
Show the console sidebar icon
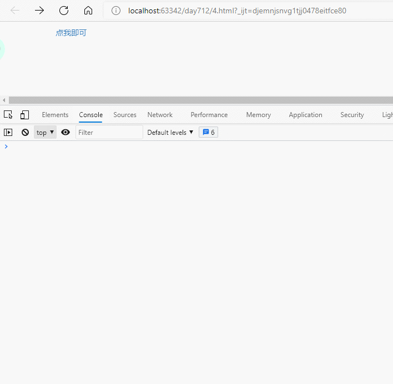coord(8,132)
